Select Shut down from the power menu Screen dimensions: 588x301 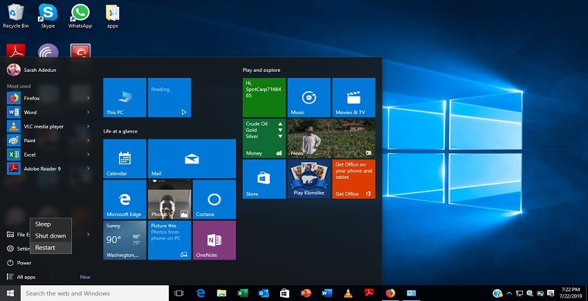(50, 236)
